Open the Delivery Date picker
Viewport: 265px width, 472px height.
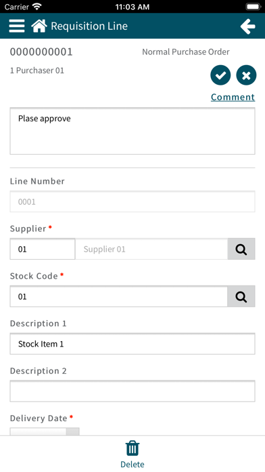[x=45, y=432]
